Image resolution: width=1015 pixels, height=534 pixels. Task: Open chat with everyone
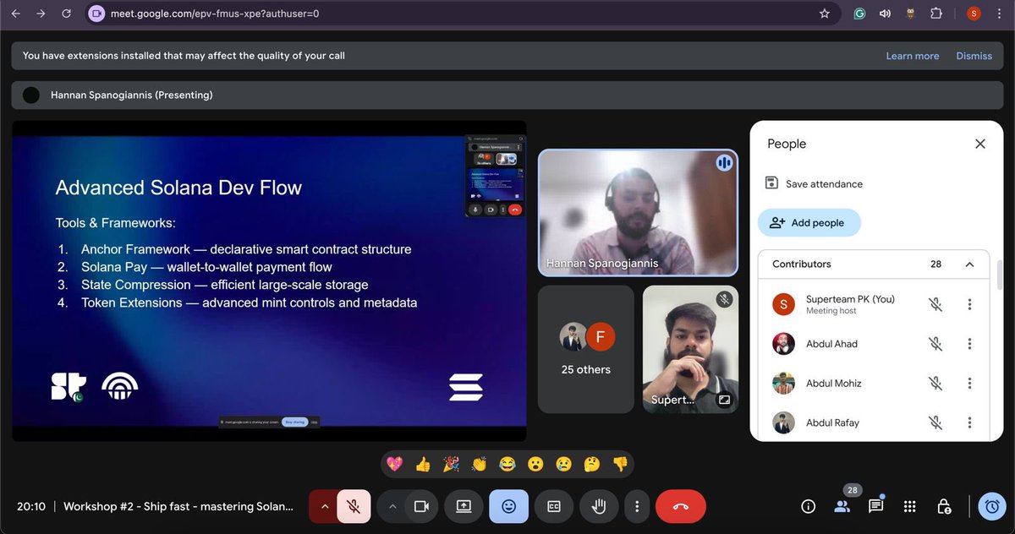875,506
